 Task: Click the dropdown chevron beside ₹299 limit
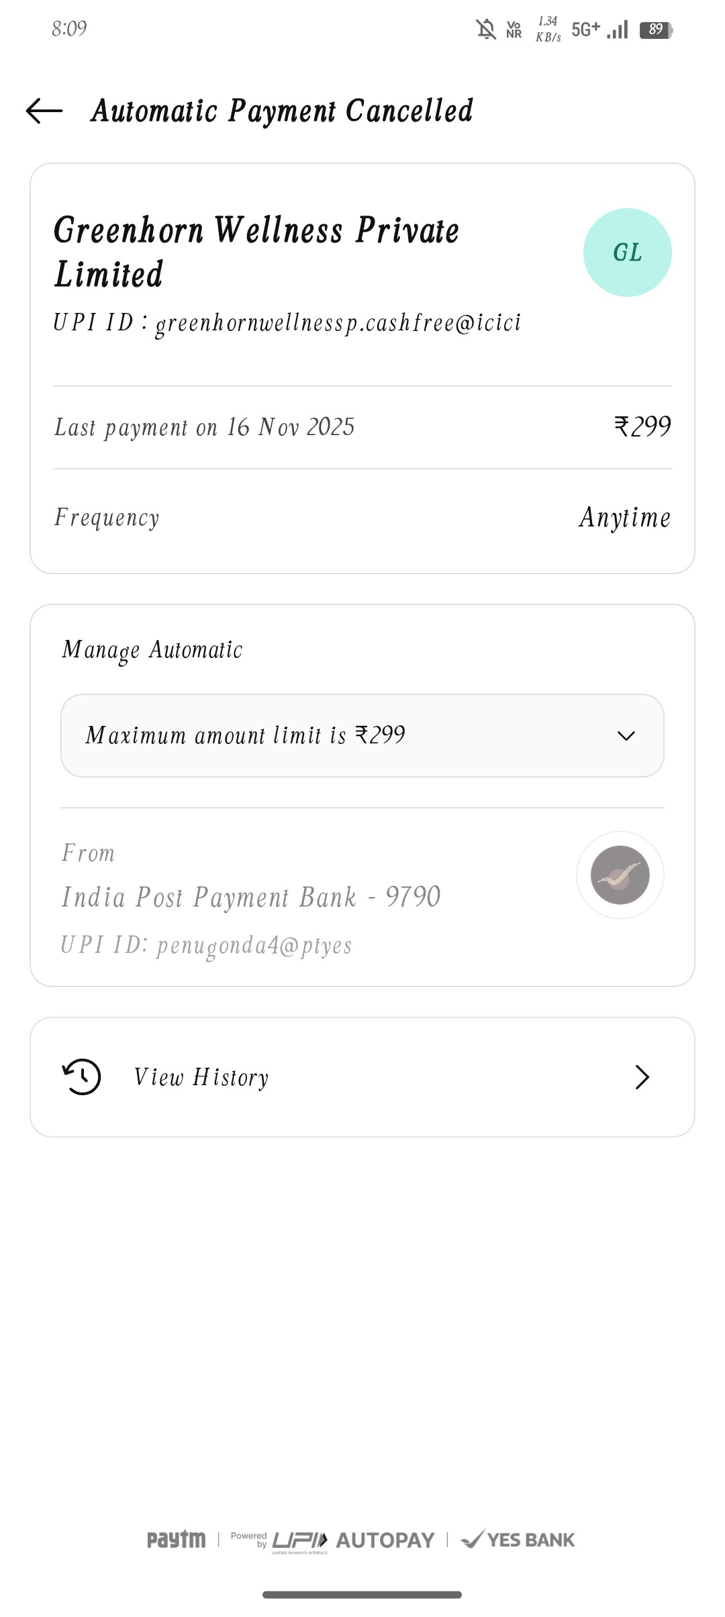pyautogui.click(x=626, y=736)
